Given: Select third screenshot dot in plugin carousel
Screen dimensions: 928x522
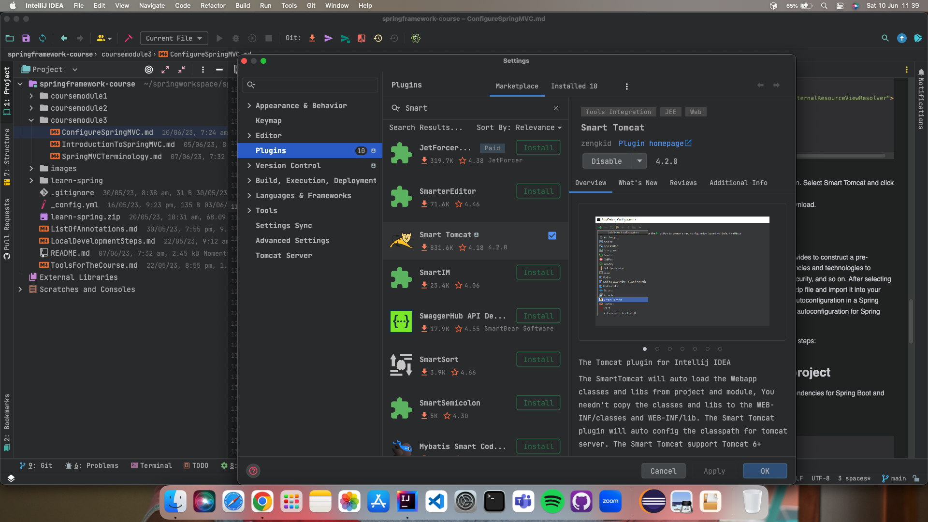Looking at the screenshot, I should [670, 349].
